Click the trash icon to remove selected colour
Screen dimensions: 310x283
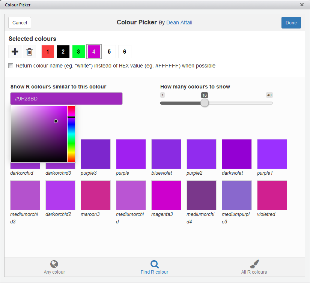[30, 52]
